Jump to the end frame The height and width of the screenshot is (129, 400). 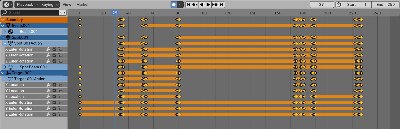222,5
